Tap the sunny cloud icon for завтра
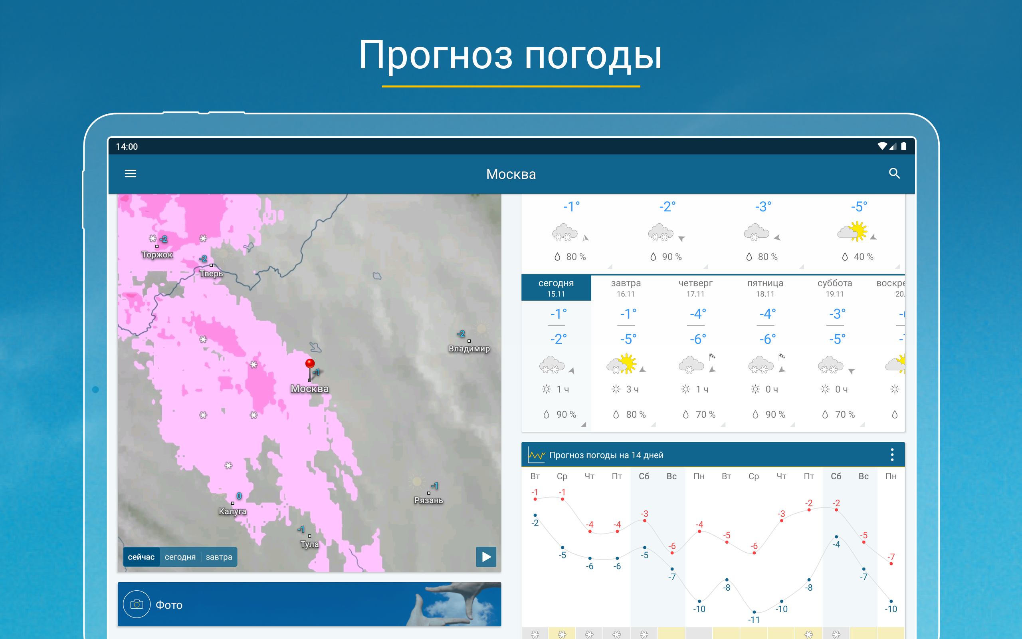 622,364
